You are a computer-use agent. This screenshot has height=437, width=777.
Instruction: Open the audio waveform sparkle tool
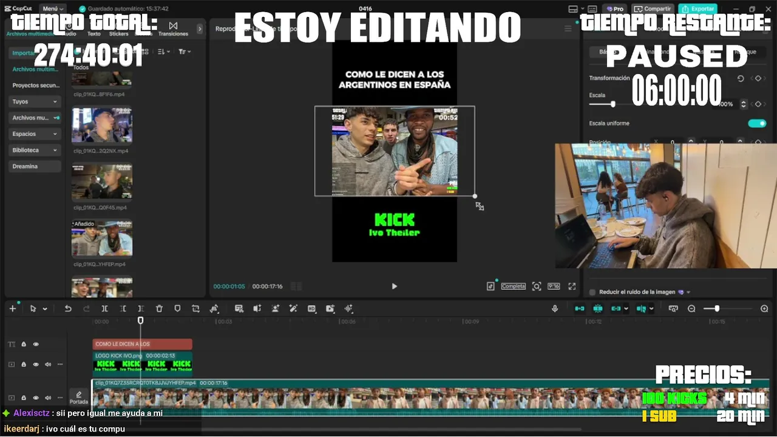[348, 308]
